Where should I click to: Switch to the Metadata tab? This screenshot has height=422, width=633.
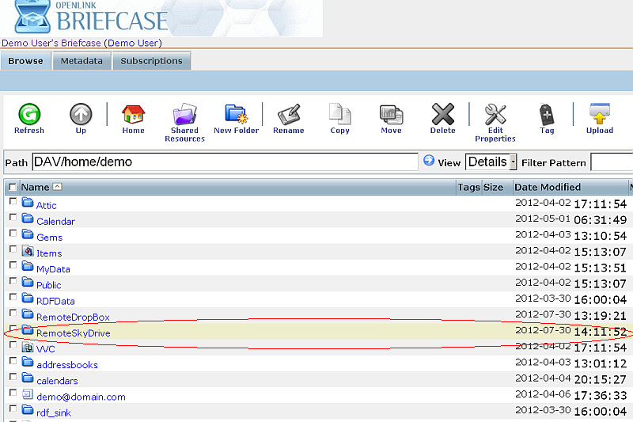coord(81,61)
